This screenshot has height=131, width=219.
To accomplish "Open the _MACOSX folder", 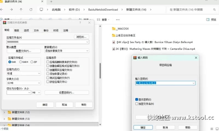I will pos(120,29).
